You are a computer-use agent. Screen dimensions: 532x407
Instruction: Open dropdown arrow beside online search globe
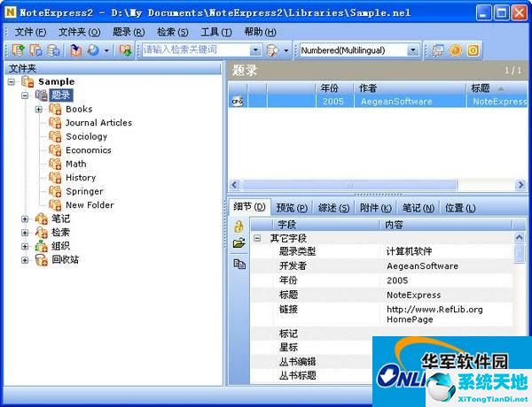tap(106, 50)
